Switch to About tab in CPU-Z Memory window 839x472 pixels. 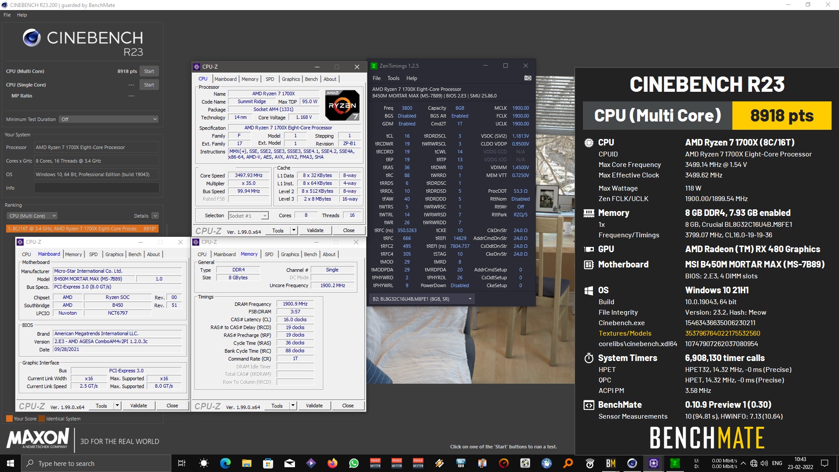point(329,254)
